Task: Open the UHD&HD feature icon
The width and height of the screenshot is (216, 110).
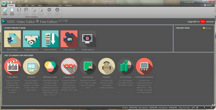Action: (31, 66)
